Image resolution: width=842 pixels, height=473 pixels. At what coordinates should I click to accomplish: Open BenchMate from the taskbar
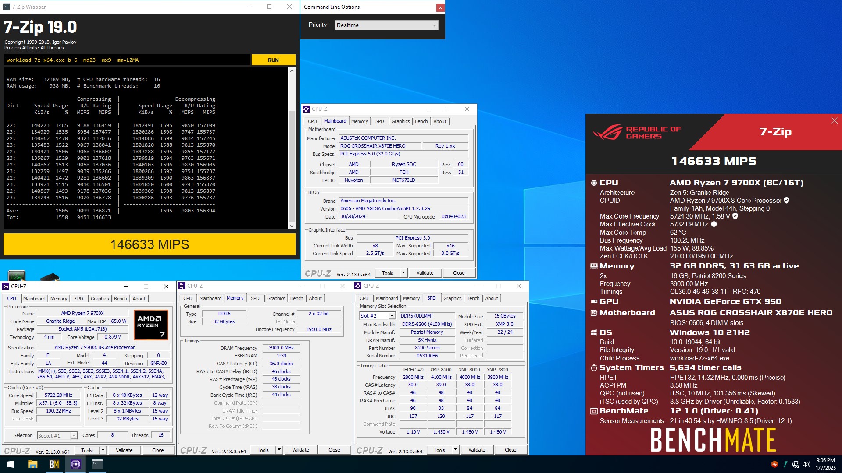[x=54, y=464]
